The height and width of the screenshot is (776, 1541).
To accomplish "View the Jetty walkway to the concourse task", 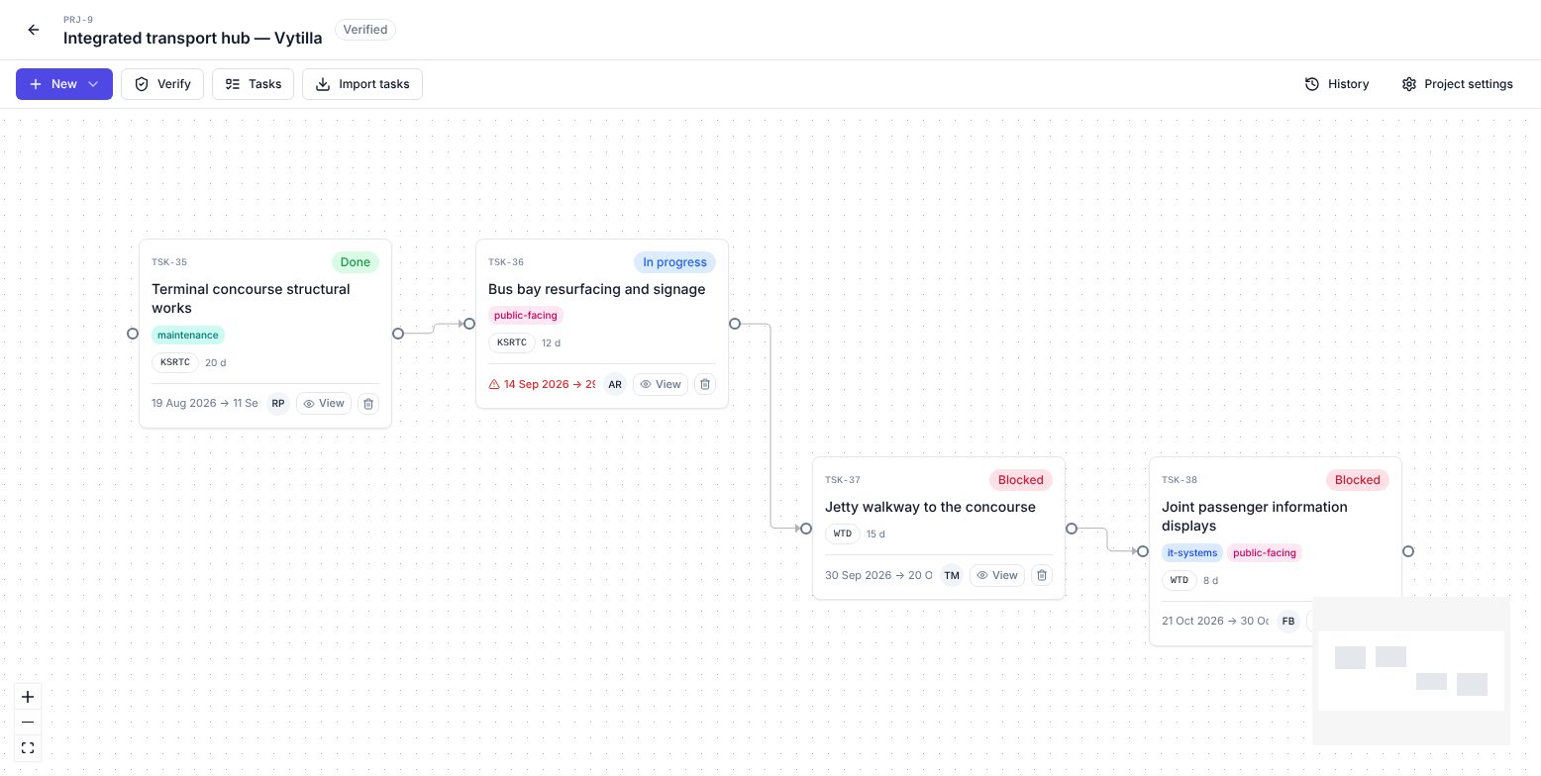I will tap(997, 575).
